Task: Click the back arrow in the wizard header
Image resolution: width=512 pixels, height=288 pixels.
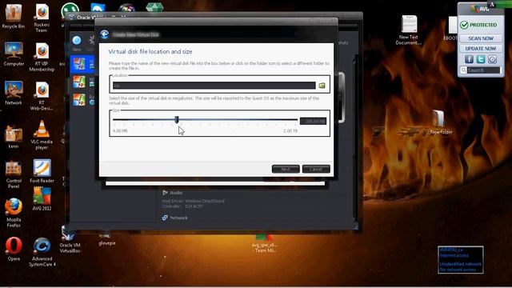Action: 105,34
